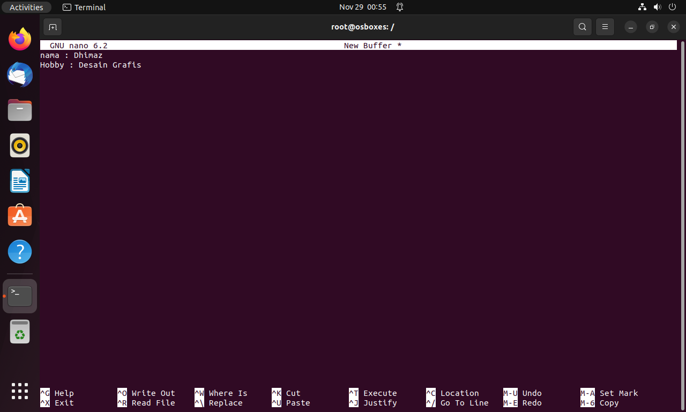This screenshot has width=686, height=412.
Task: Open Firefox from the dock
Action: click(20, 39)
